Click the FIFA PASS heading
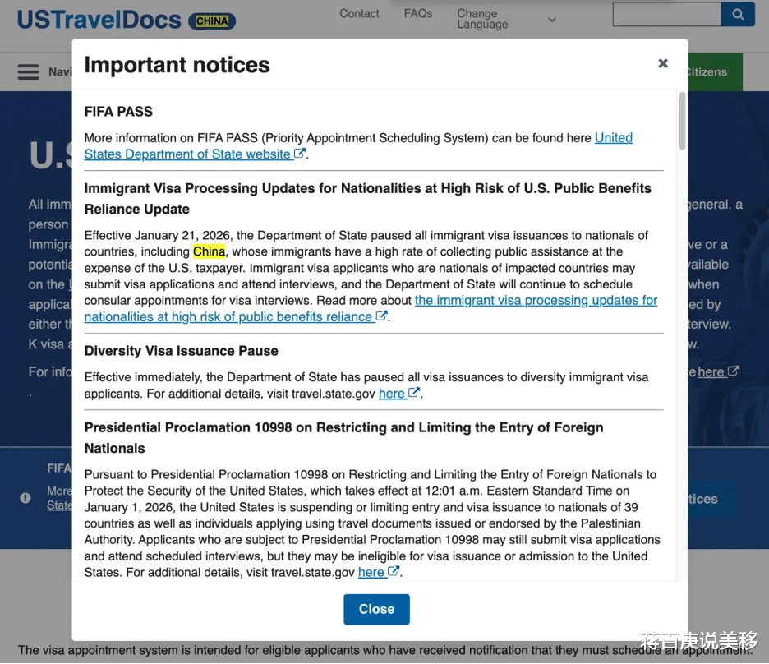Viewport: 769px width, 664px height. coord(118,111)
